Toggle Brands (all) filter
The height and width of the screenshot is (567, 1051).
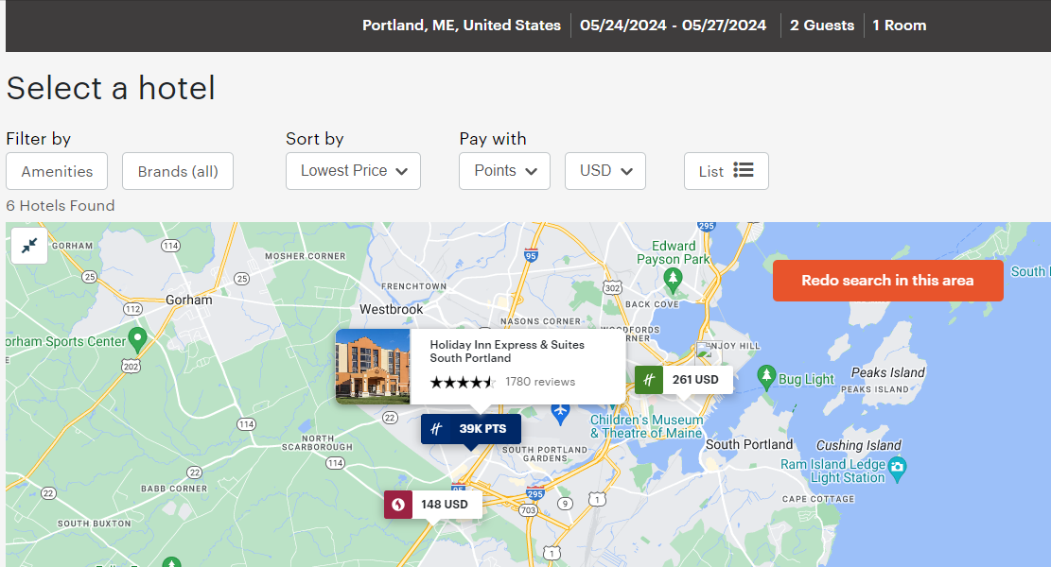tap(177, 171)
